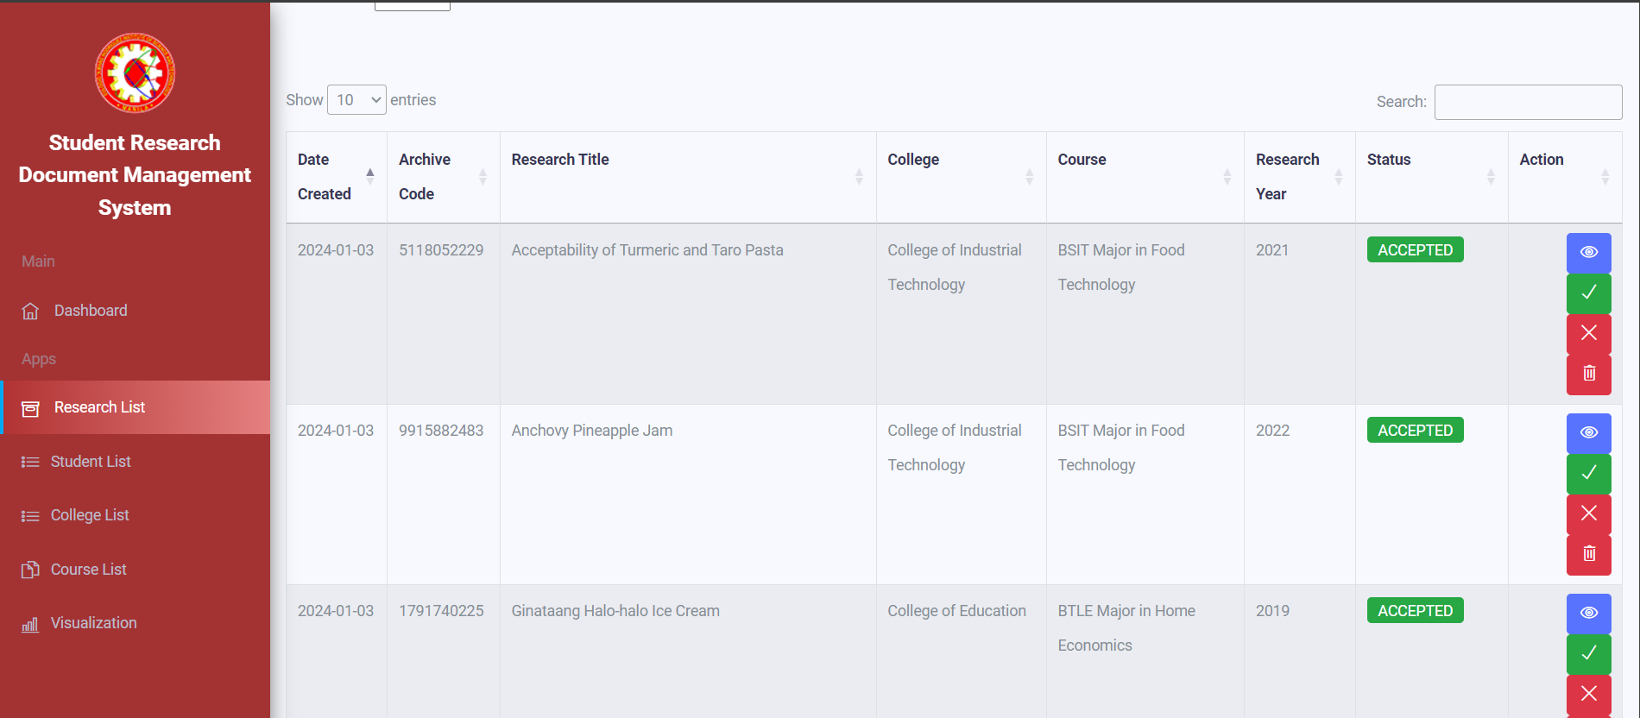Accept the Anchovy Pineapple Jam research

(x=1588, y=473)
